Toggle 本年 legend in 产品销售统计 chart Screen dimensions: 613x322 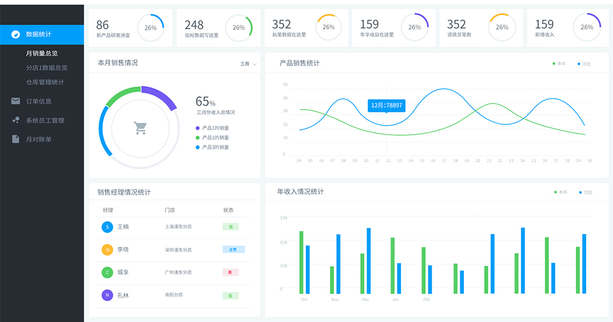click(x=559, y=63)
